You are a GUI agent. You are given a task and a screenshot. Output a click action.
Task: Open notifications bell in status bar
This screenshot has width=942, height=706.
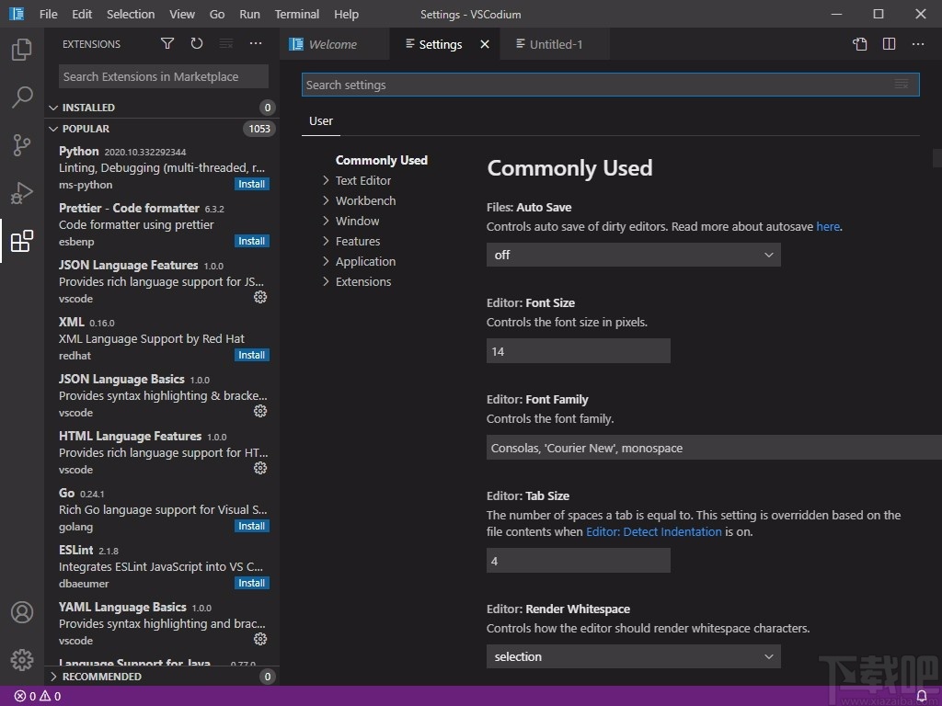pos(923,696)
